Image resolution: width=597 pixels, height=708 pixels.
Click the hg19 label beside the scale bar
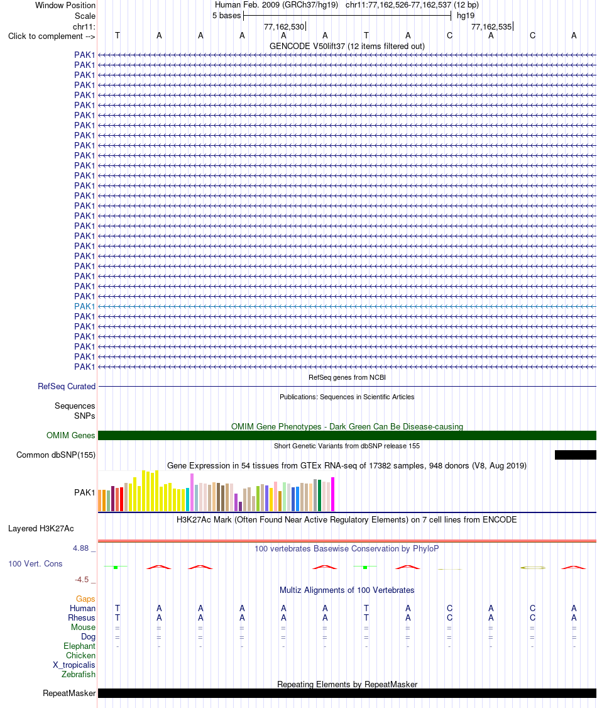coord(465,15)
